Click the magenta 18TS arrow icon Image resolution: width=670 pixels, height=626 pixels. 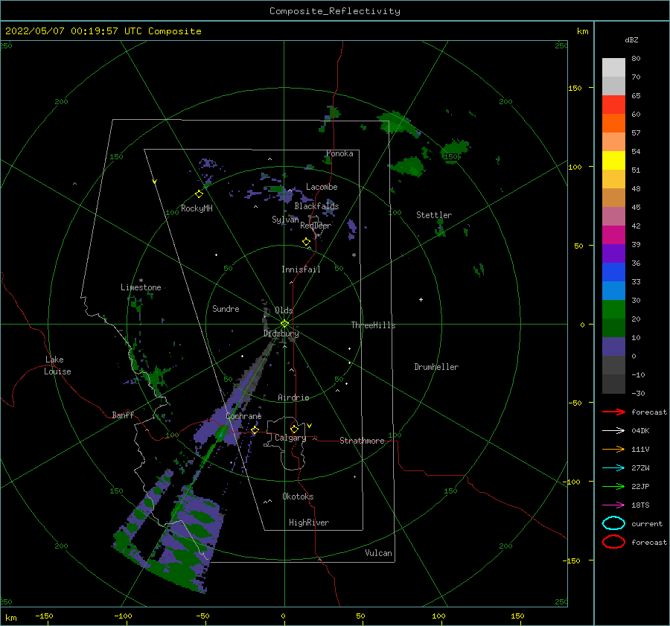click(x=613, y=505)
